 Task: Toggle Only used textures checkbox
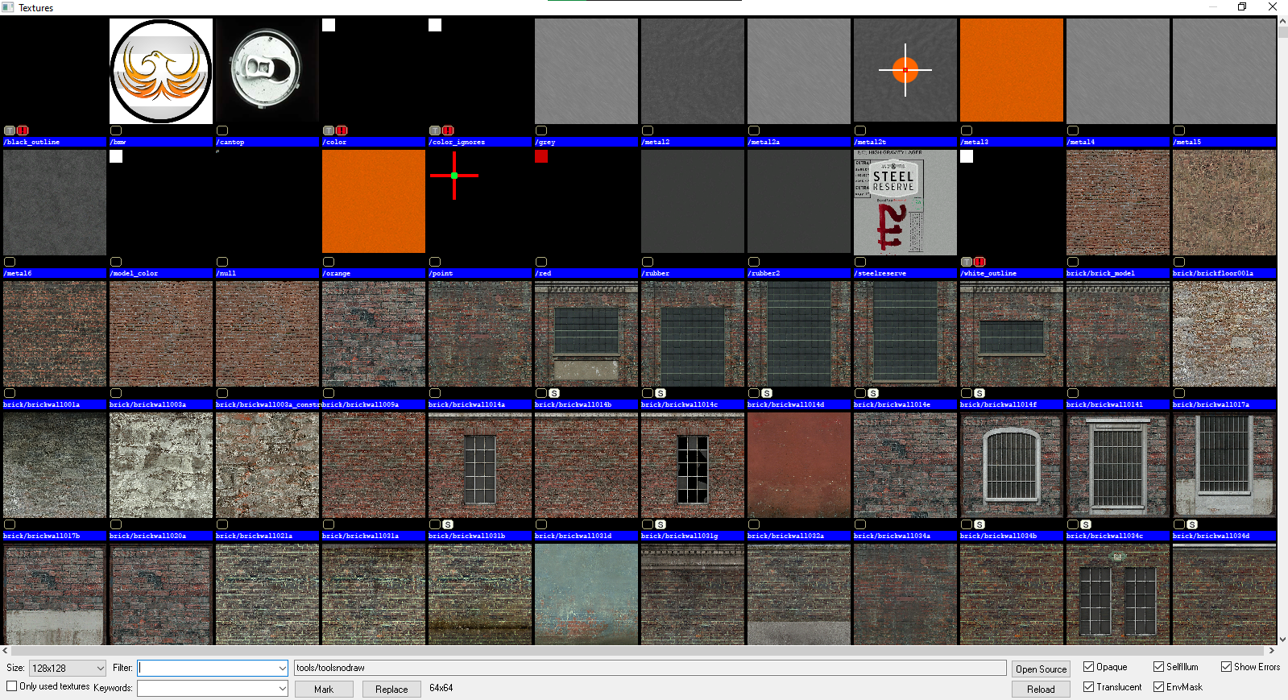coord(12,686)
